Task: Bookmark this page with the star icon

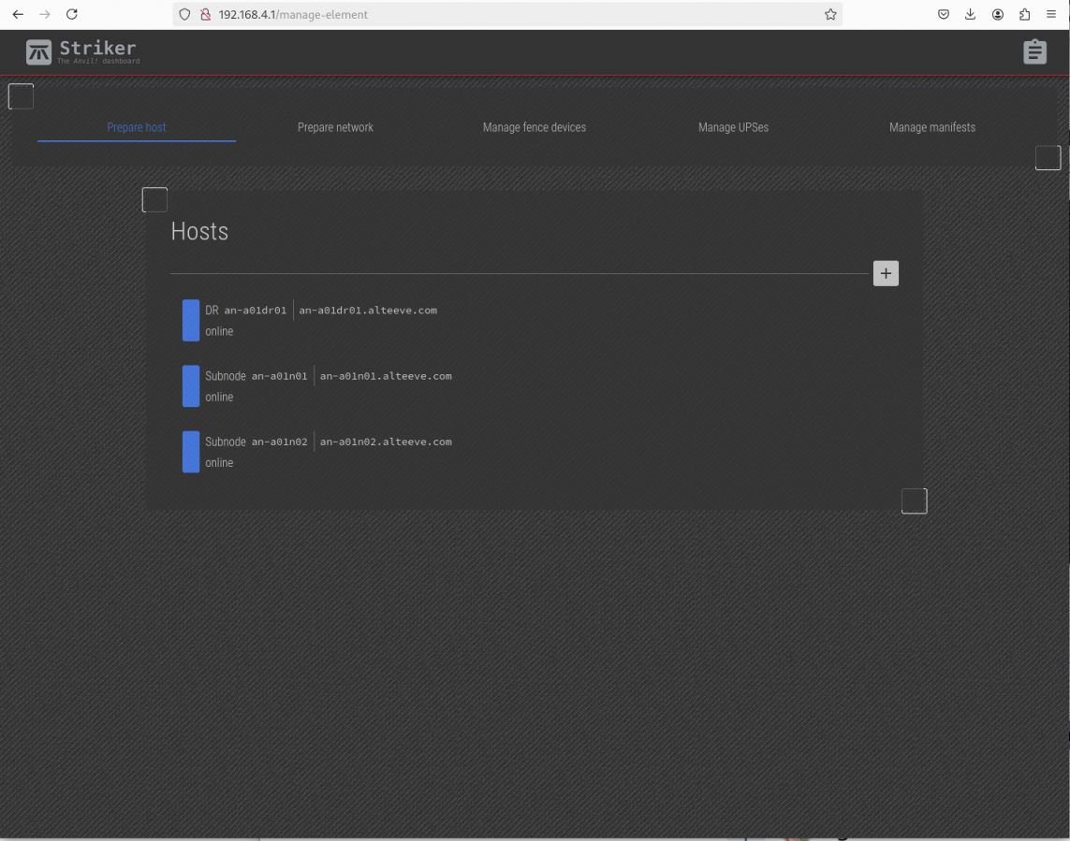Action: pos(830,14)
